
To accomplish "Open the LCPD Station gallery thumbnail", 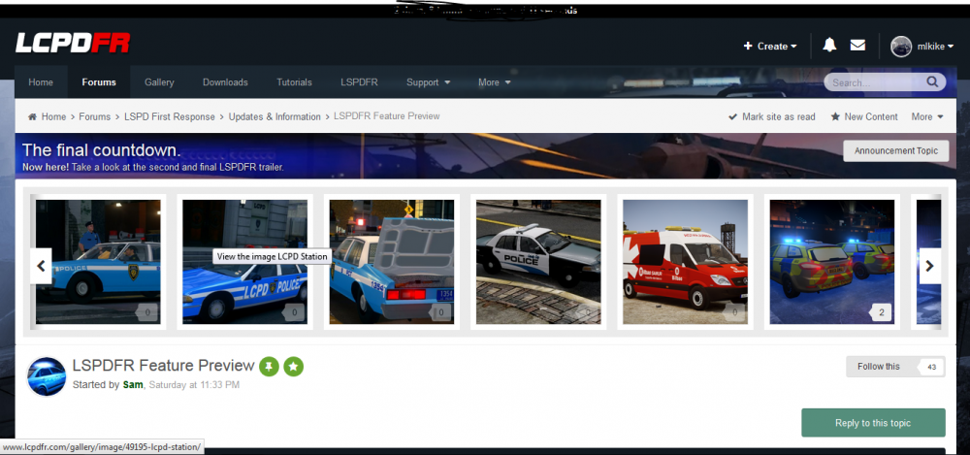I will click(245, 262).
